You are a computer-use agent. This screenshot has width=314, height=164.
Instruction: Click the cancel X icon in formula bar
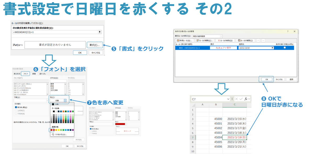click(236, 99)
